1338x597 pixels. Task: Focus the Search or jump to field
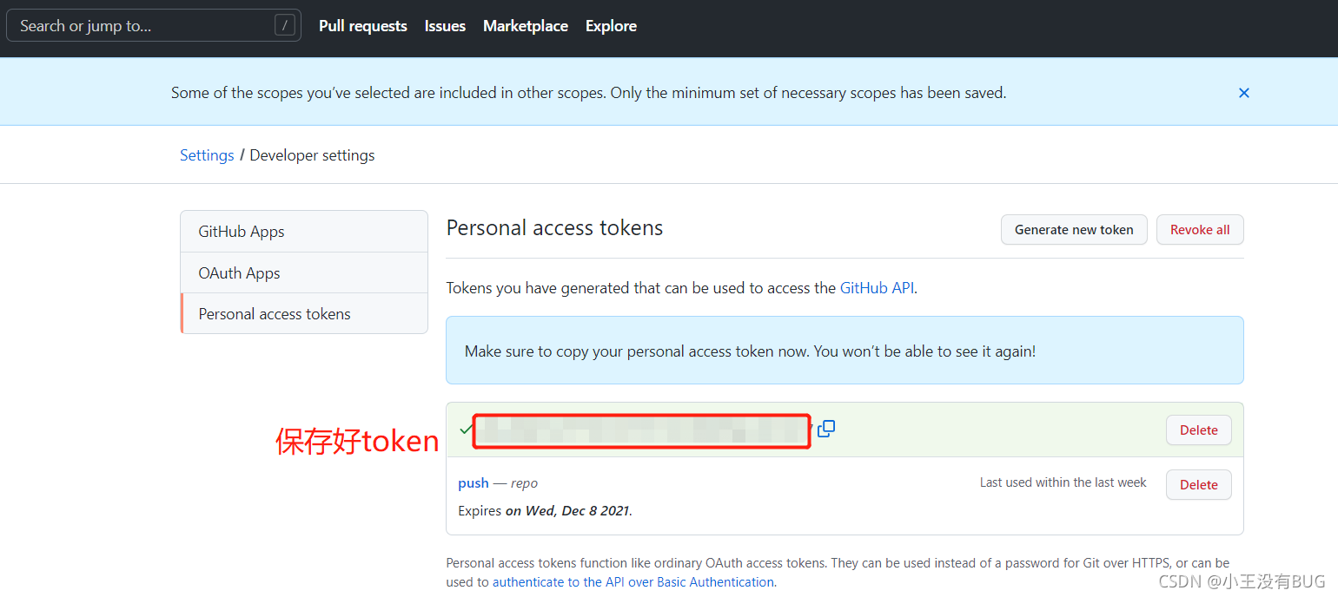[154, 26]
